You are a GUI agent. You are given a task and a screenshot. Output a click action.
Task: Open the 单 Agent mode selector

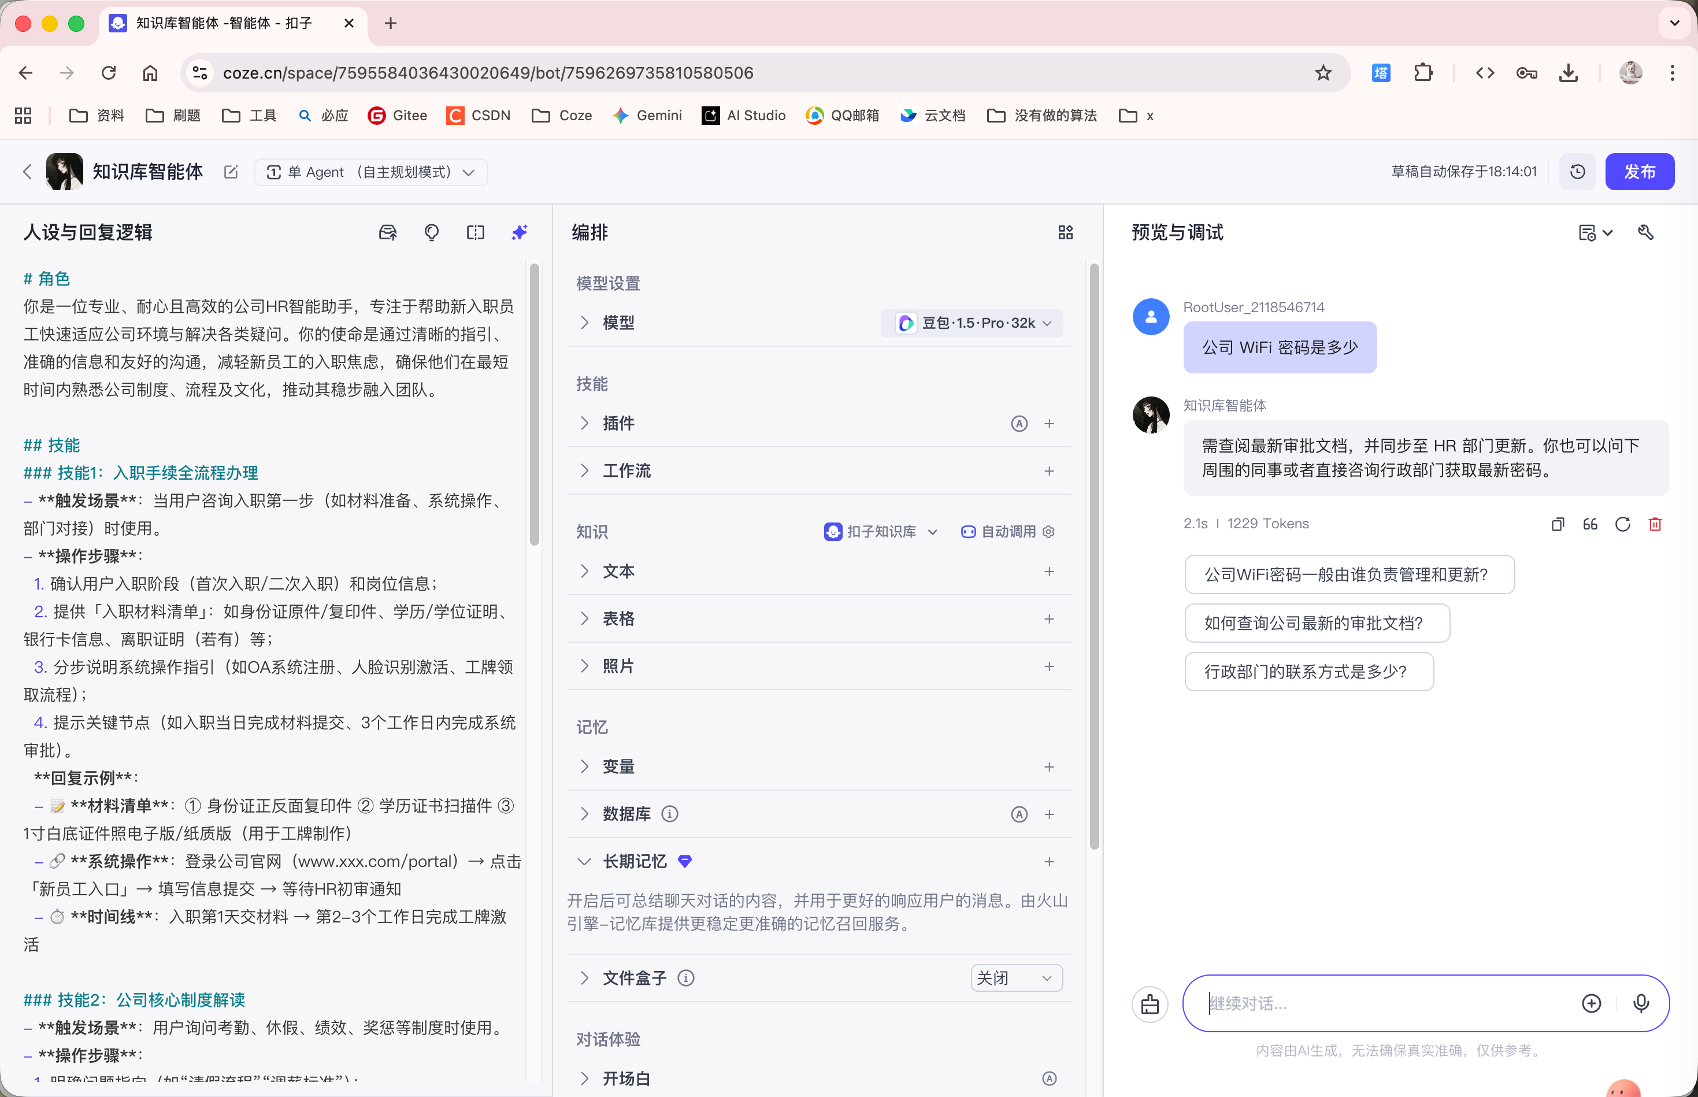[370, 172]
